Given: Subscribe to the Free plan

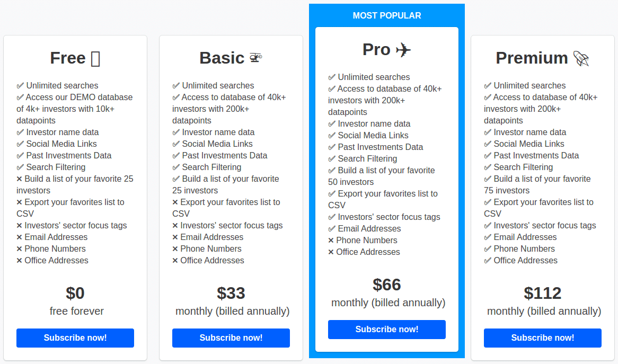Looking at the screenshot, I should (x=75, y=338).
